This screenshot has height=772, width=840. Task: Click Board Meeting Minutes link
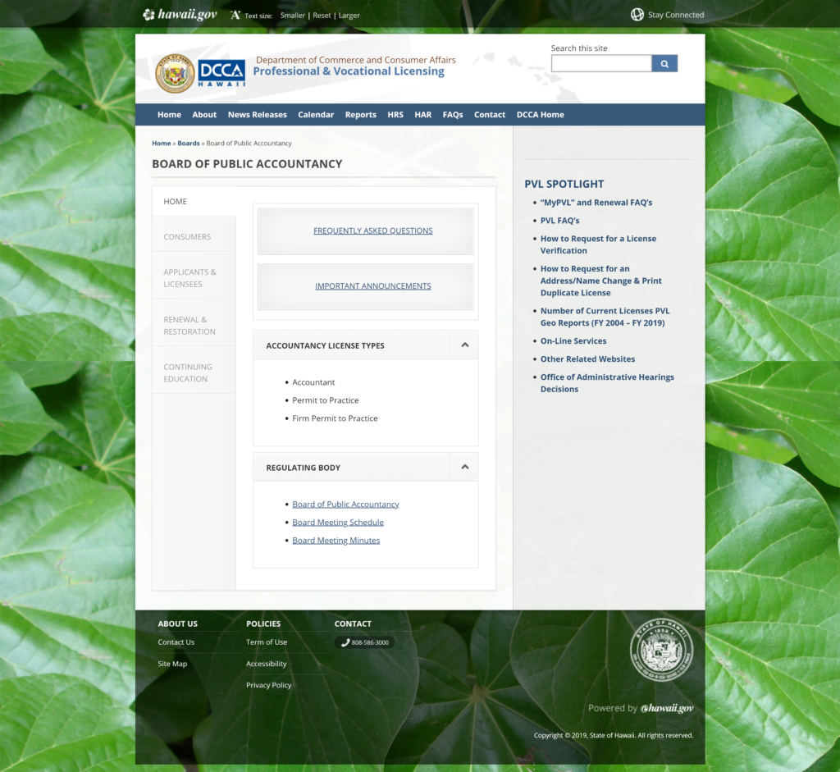coord(336,540)
